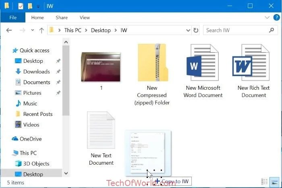Open Recent Posts folder in sidebar
Image resolution: width=282 pixels, height=188 pixels.
click(38, 114)
